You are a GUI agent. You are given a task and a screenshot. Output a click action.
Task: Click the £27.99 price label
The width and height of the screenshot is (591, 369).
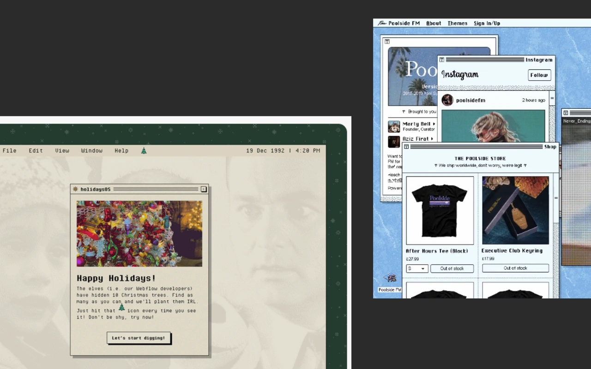[412, 259]
